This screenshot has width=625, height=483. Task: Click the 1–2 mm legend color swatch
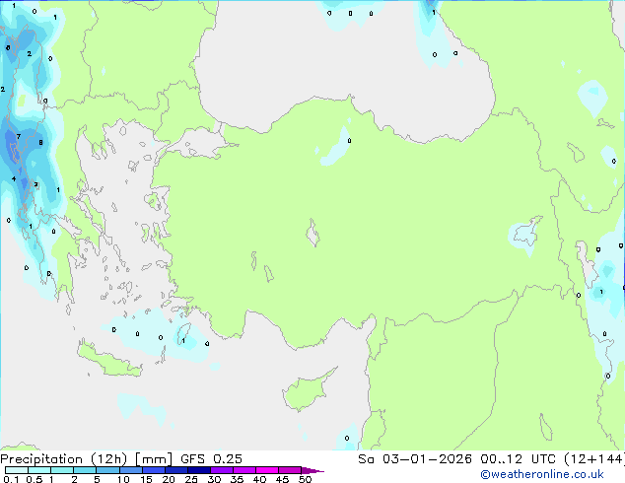62,470
